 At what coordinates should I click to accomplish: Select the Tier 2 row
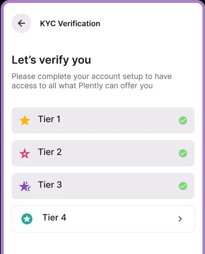[x=103, y=153]
